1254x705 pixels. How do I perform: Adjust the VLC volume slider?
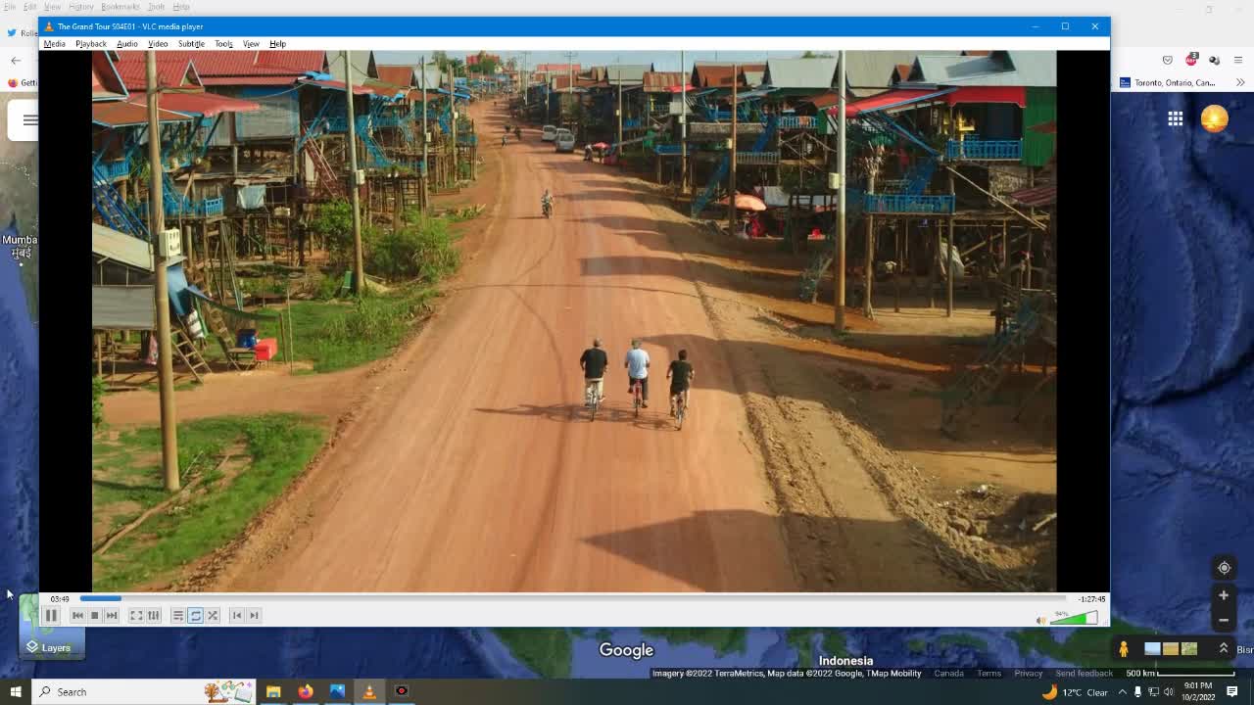coord(1074,618)
